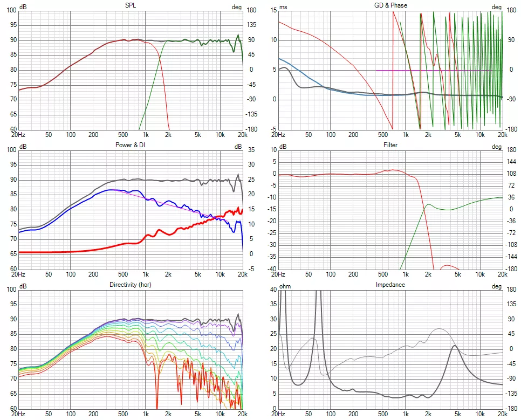The image size is (521, 420).
Task: Click the Directivity (hor) chart title
Action: (130, 284)
